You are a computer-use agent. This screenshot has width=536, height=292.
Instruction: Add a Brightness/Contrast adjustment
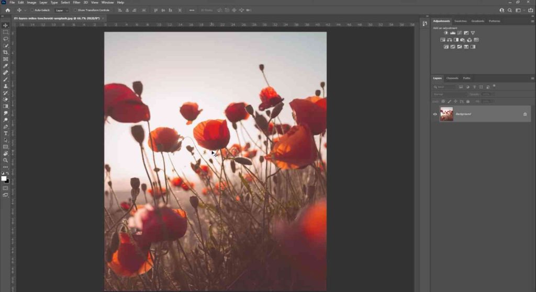pos(446,33)
